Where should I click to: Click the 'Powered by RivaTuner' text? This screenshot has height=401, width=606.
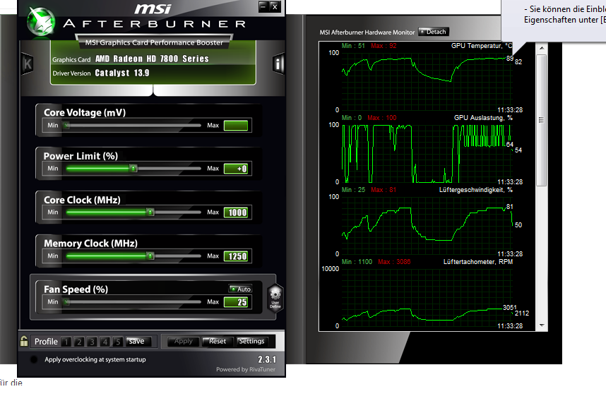click(x=246, y=369)
